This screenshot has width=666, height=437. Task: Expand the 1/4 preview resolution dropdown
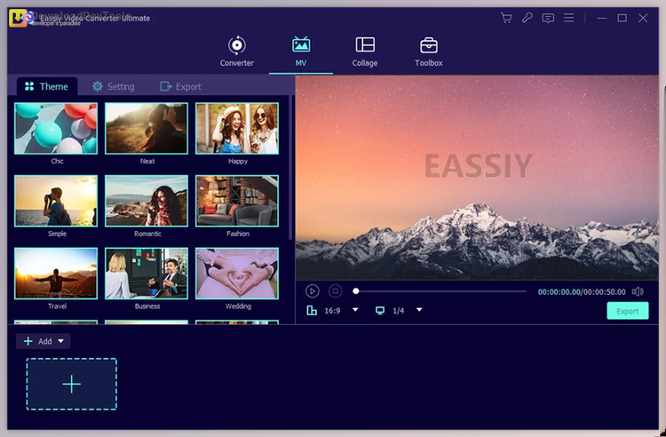point(419,310)
